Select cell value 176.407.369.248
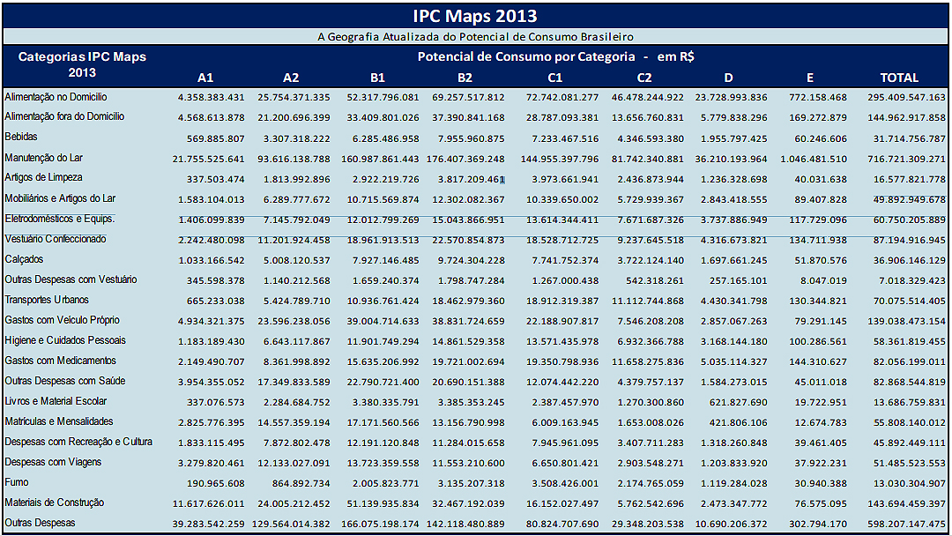Image resolution: width=952 pixels, height=536 pixels. click(x=465, y=160)
